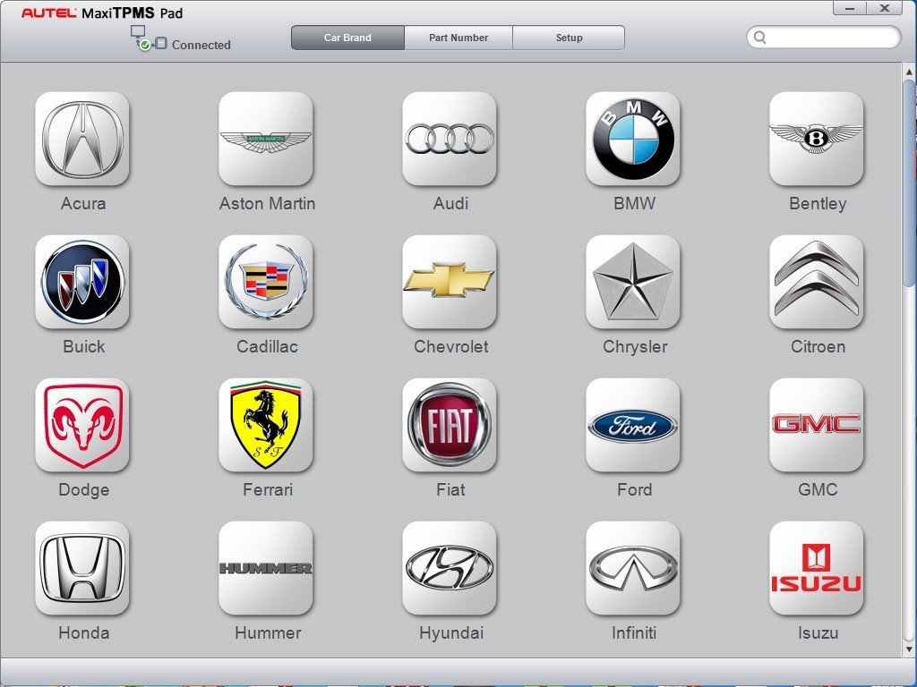
Task: Select the Chevrolet bowtie icon
Action: (x=450, y=282)
